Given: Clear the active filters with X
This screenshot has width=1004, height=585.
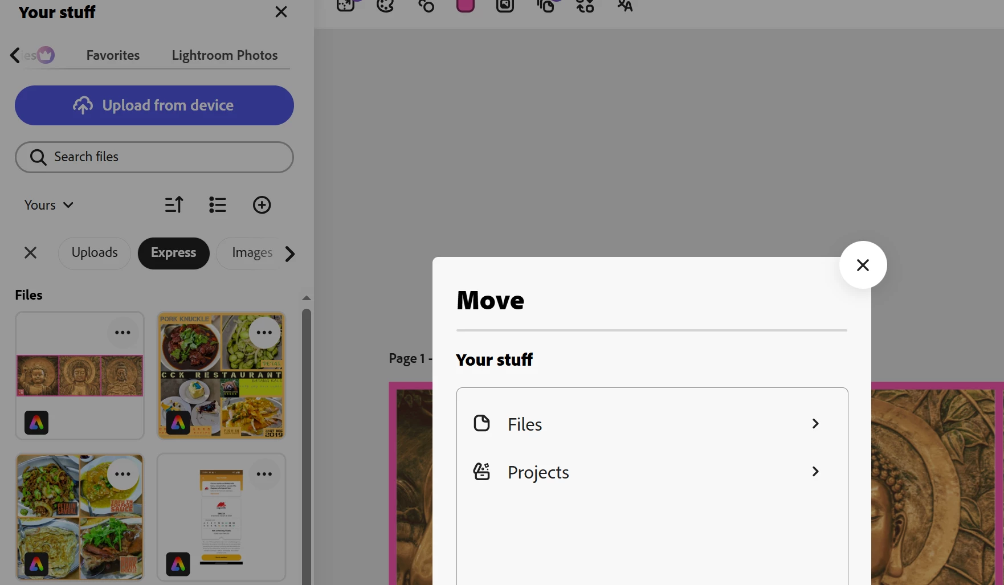Looking at the screenshot, I should (x=31, y=252).
